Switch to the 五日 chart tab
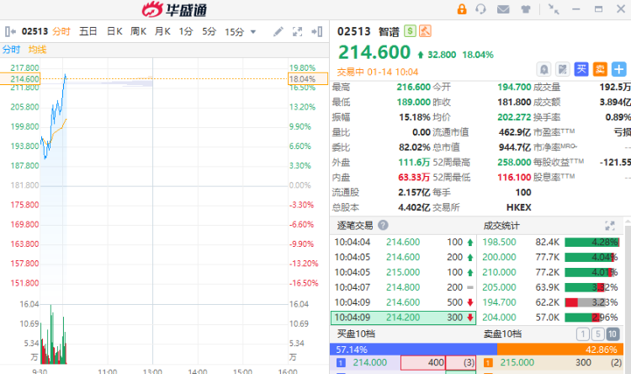Image resolution: width=631 pixels, height=374 pixels. pos(88,32)
